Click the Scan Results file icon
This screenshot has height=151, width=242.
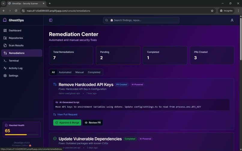coord(5,46)
